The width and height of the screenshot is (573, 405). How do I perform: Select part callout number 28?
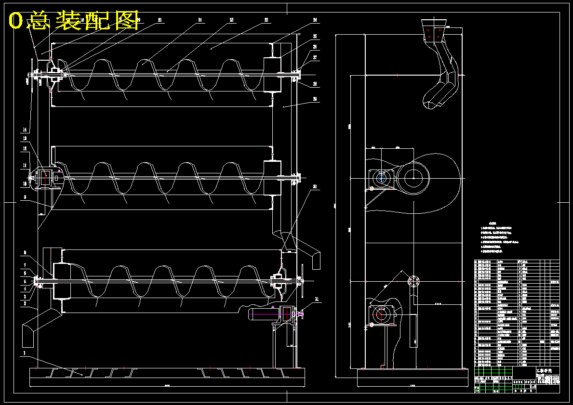(x=315, y=84)
